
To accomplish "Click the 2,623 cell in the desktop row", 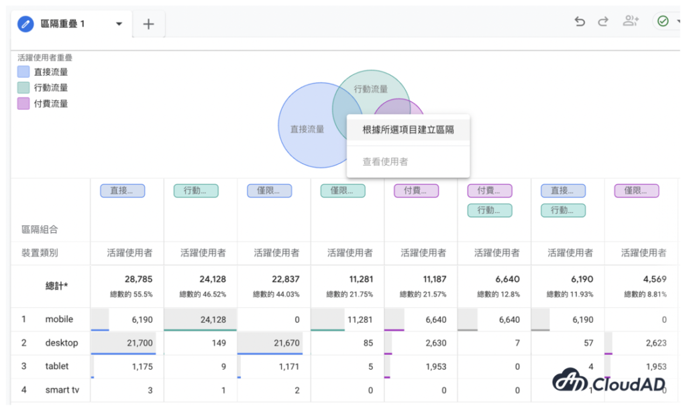I will click(x=656, y=343).
